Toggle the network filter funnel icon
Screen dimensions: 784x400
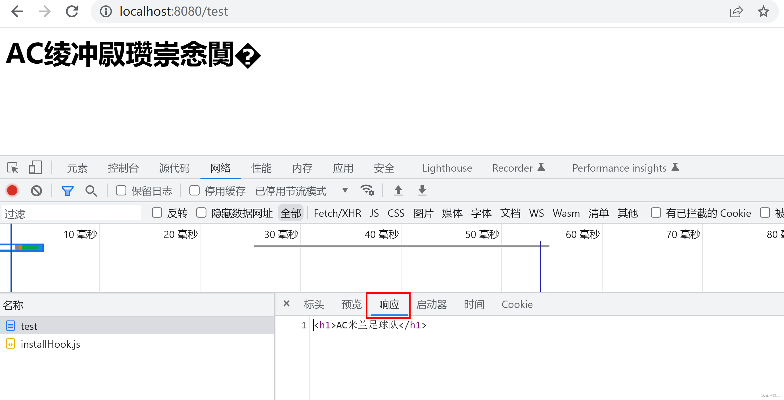click(x=67, y=191)
